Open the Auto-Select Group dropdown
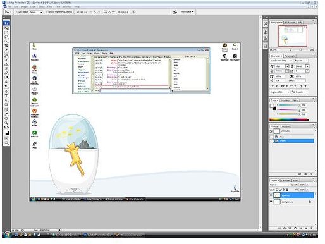 click(35, 12)
